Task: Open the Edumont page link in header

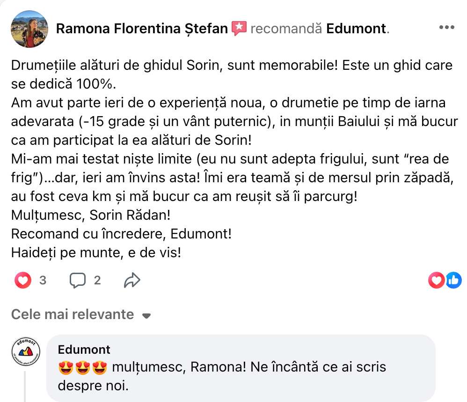Action: tap(356, 29)
